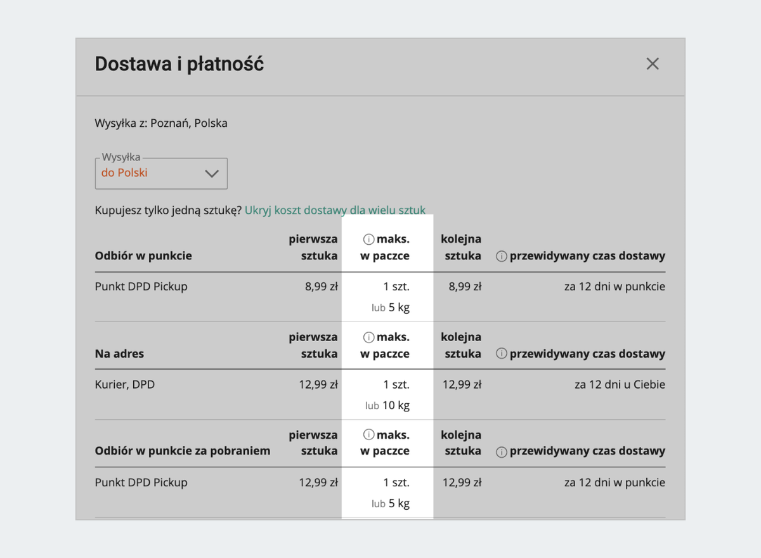Image resolution: width=761 pixels, height=558 pixels.
Task: Select Punkt DPD Pickup under Odbiór w punkcie
Action: click(141, 287)
